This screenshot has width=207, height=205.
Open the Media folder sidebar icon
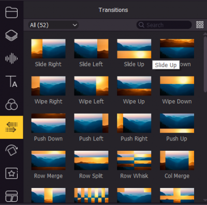[11, 12]
